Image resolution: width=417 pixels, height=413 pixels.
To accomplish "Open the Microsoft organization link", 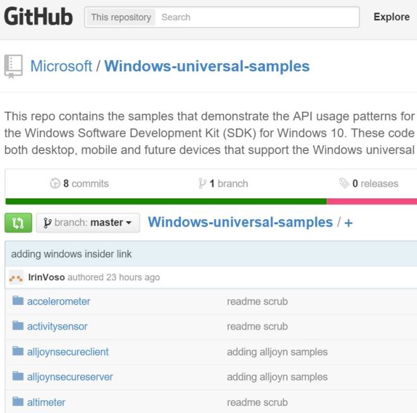I will click(x=61, y=66).
